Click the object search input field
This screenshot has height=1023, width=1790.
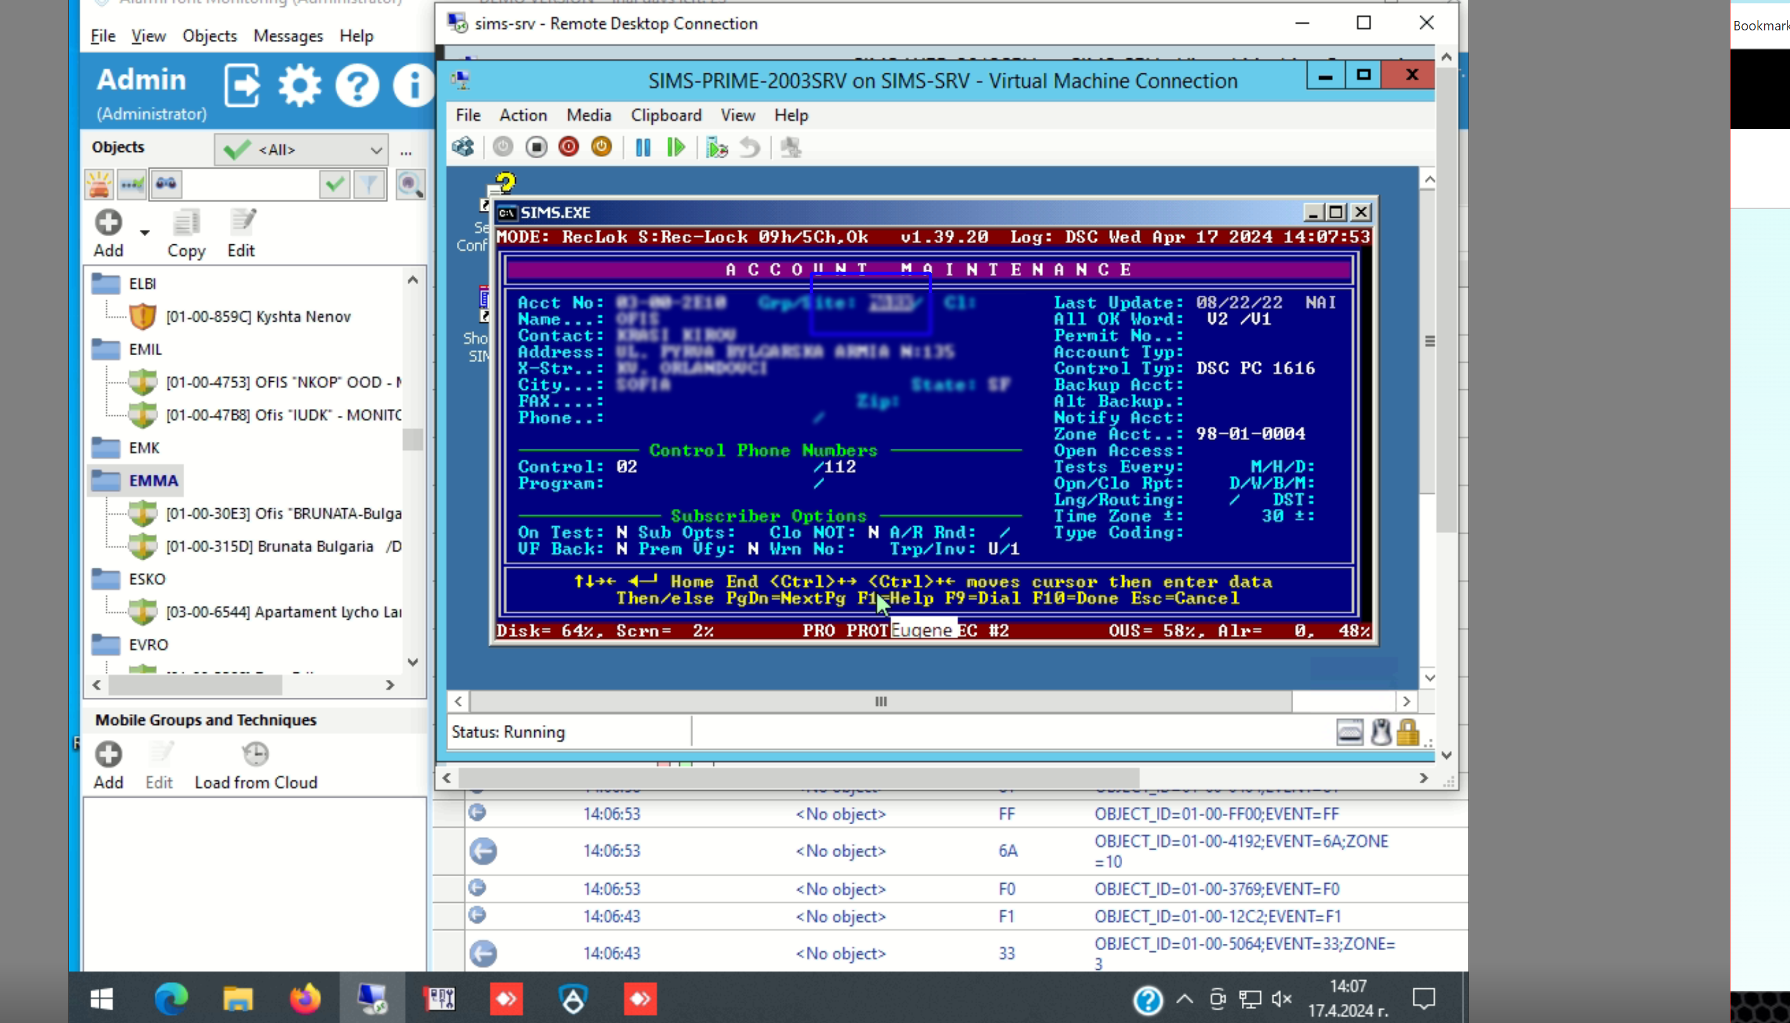click(250, 185)
